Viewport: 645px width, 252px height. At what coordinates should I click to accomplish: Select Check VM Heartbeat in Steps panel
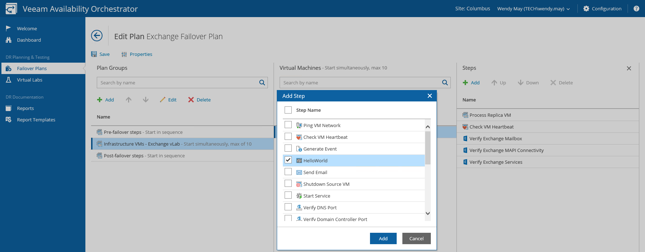(x=548, y=127)
